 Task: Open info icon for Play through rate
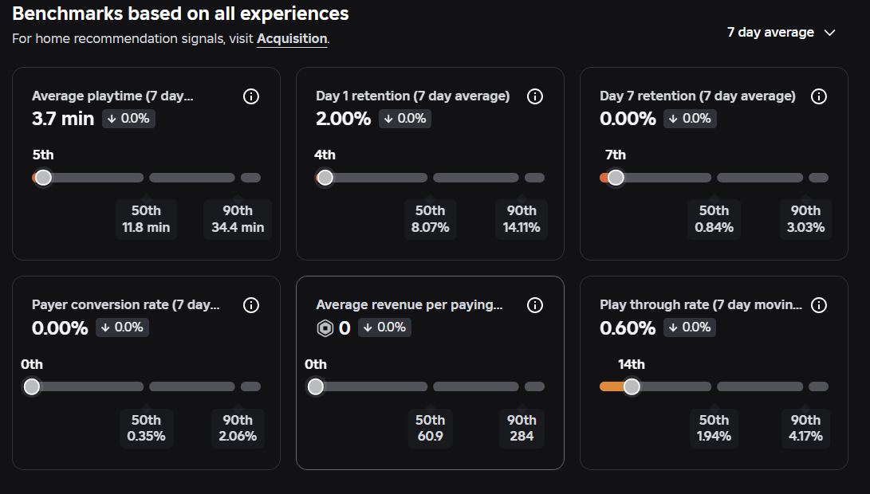pos(819,305)
